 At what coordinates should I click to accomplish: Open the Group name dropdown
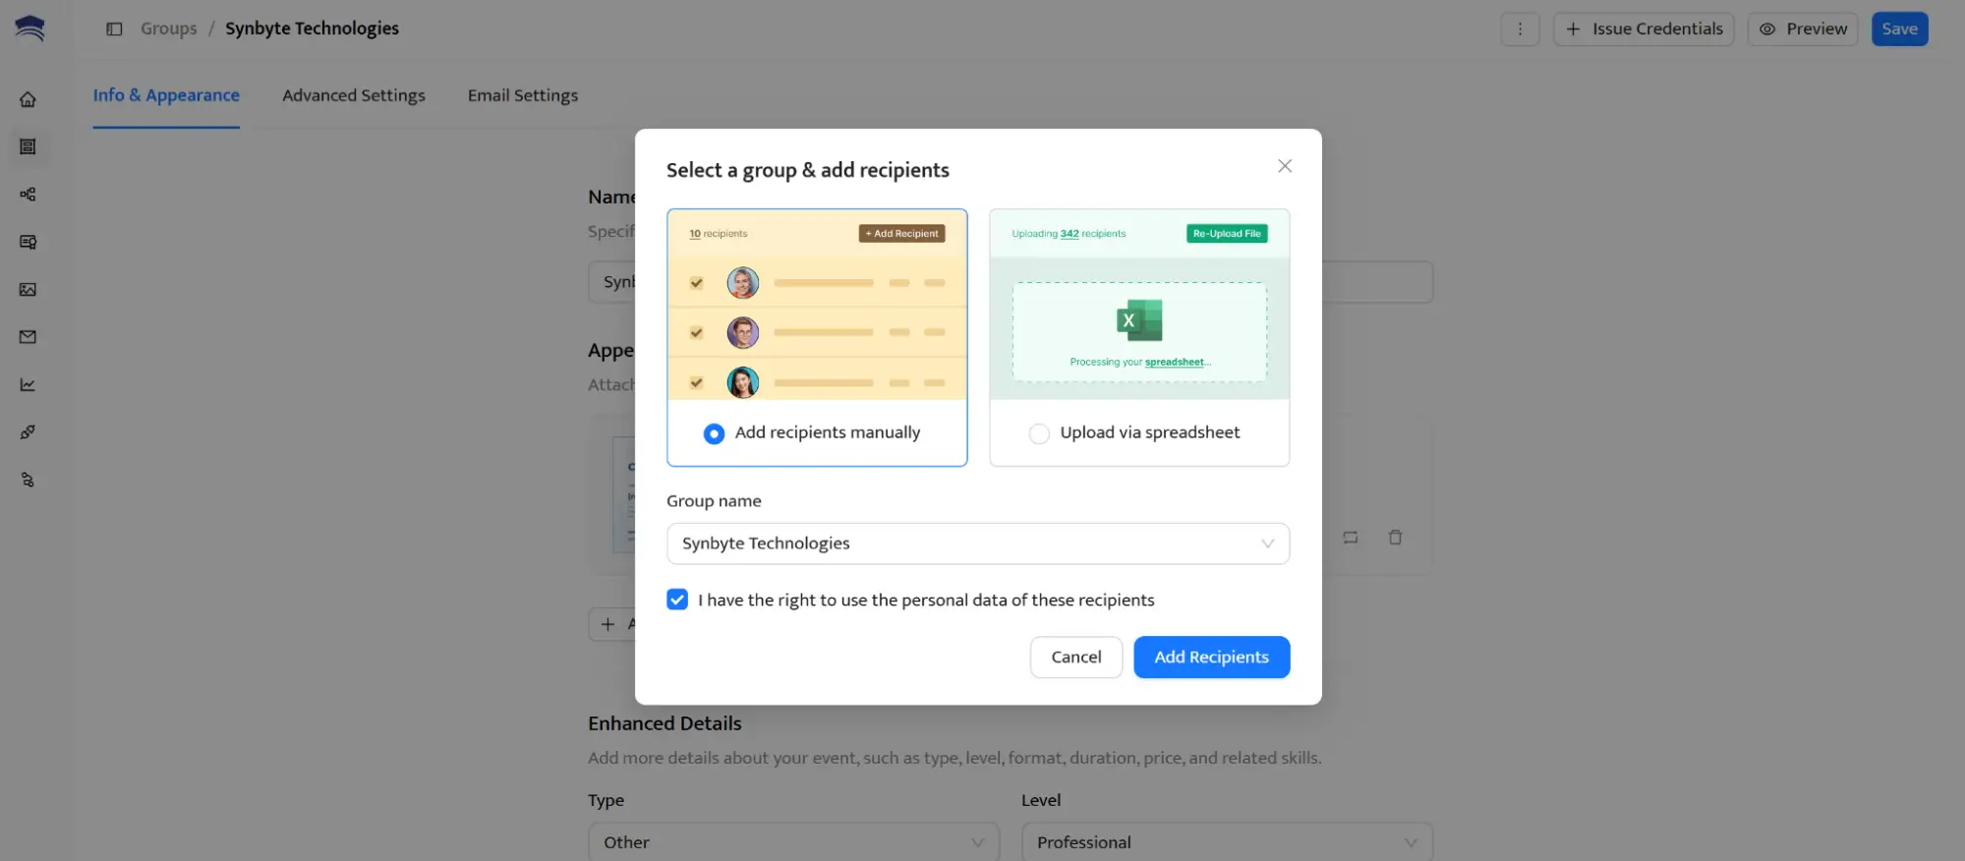click(x=978, y=544)
